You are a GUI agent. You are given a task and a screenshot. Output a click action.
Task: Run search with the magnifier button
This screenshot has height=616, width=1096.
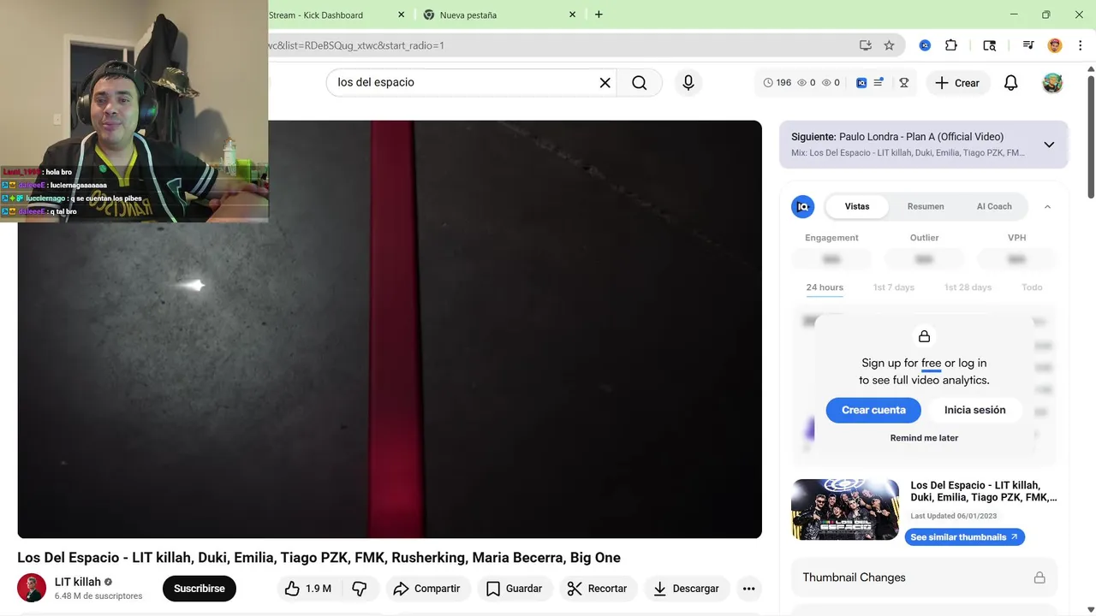pyautogui.click(x=640, y=82)
